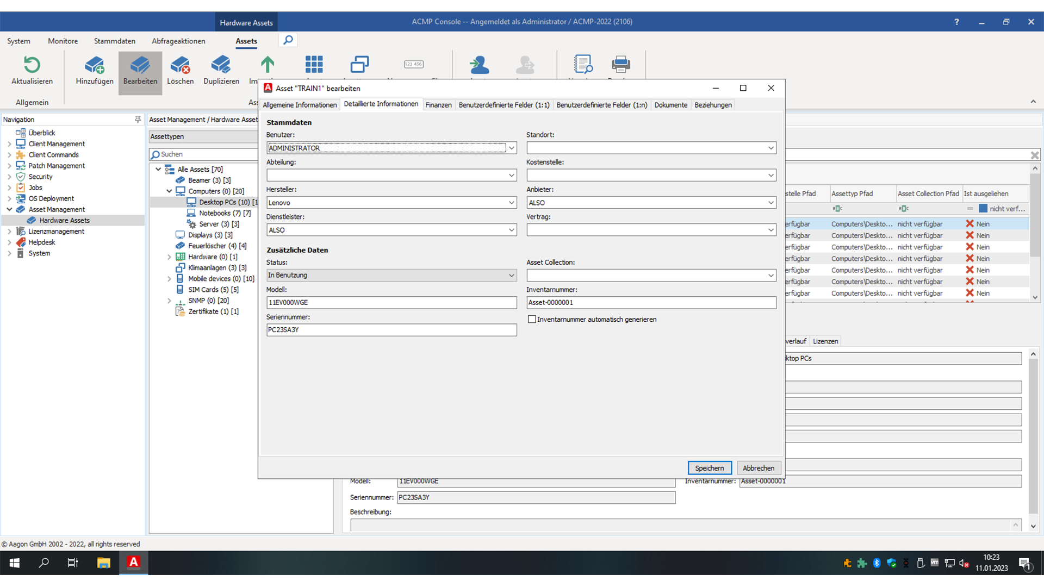Click the printer icon in the ribbon
The height and width of the screenshot is (587, 1044).
(x=620, y=65)
